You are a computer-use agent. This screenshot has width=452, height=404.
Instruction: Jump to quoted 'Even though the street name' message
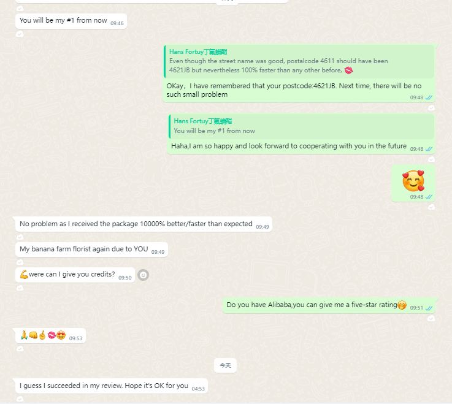[x=299, y=61]
